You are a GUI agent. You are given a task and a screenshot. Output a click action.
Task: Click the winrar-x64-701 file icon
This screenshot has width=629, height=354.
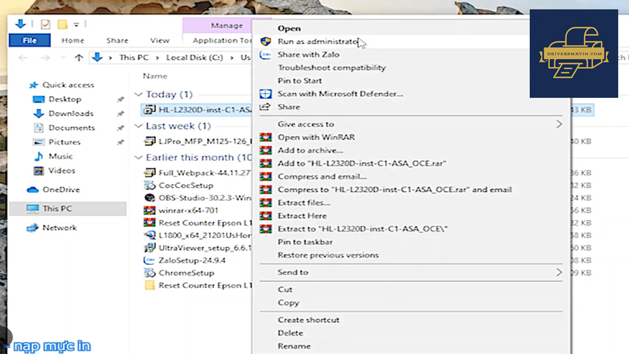coord(150,210)
